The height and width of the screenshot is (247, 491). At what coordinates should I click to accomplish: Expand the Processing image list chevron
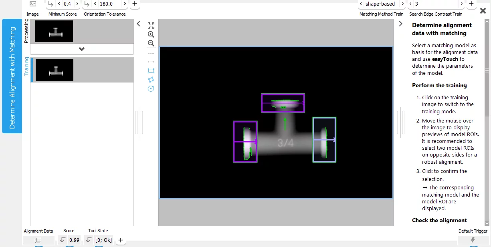tap(82, 49)
